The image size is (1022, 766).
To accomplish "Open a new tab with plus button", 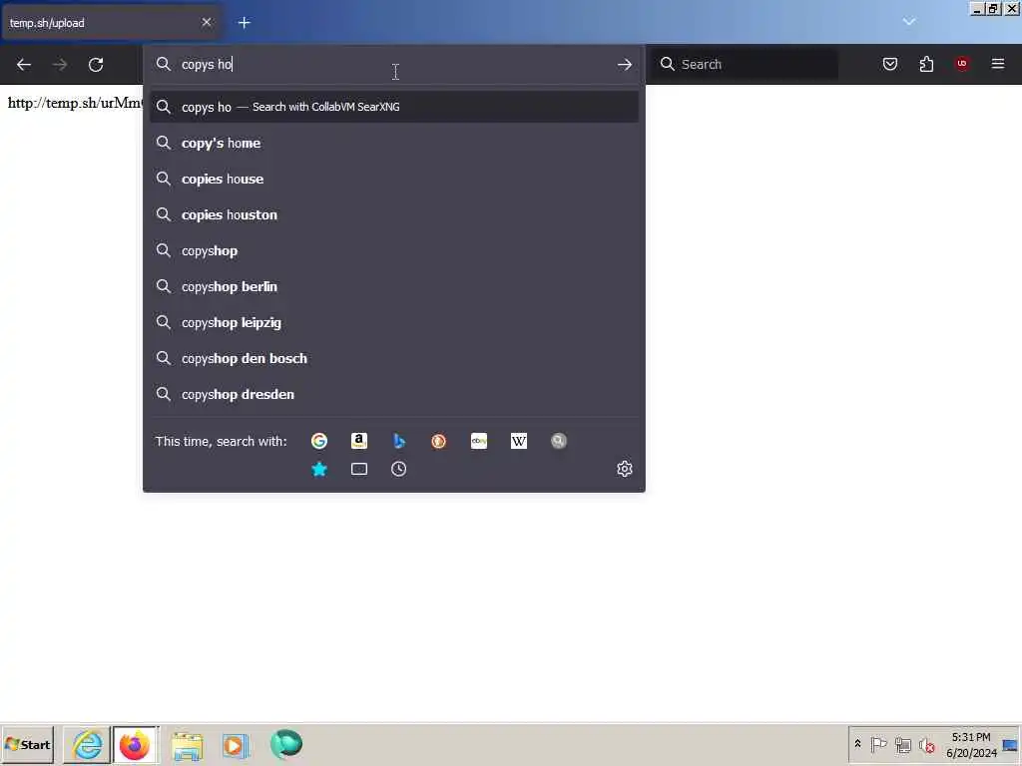I will (245, 23).
